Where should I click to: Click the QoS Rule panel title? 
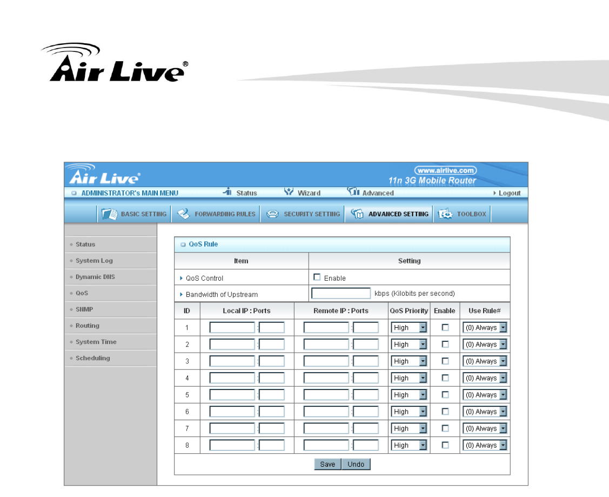pos(203,244)
